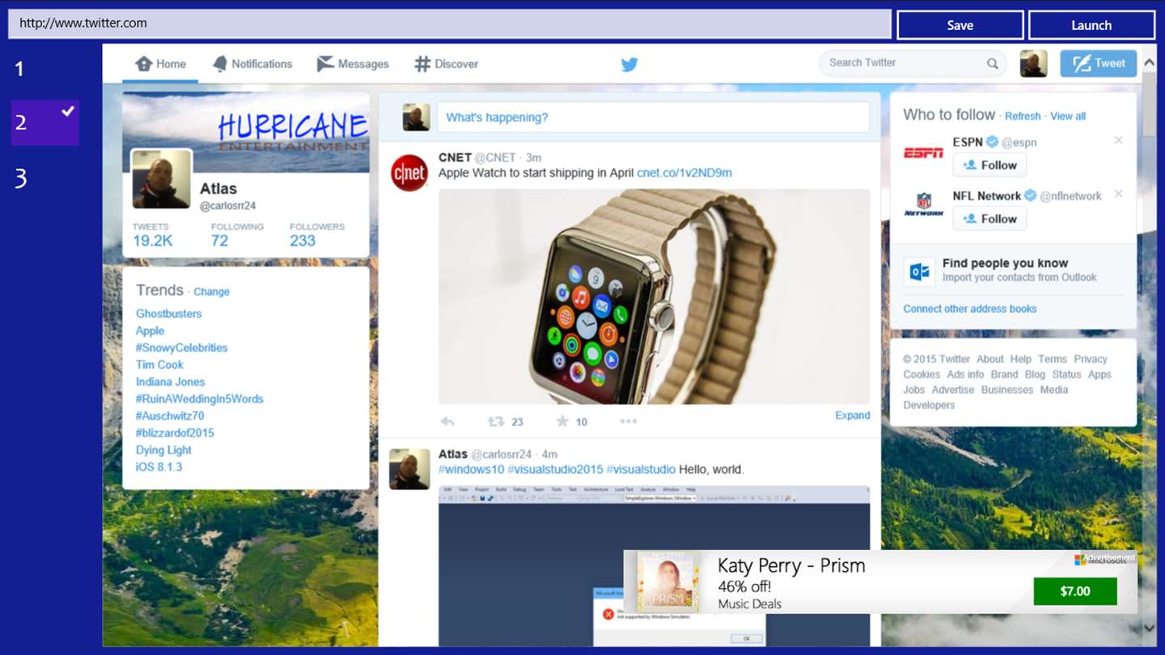Open the Apple Watch tweet image
The width and height of the screenshot is (1165, 655).
(x=654, y=297)
